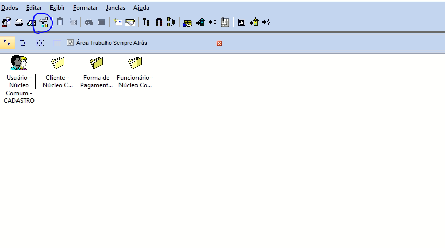Click the circled hammer tools icon
Screen dimensions: 445x248
[x=44, y=22]
